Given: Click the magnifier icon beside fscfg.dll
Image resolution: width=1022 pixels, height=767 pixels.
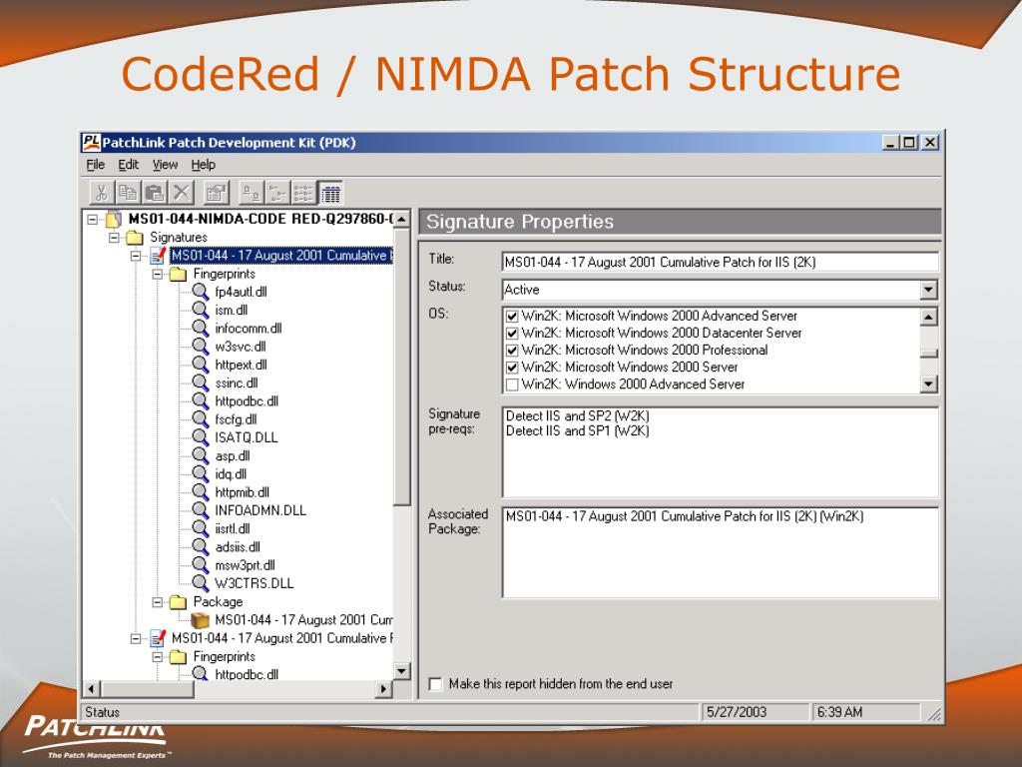Looking at the screenshot, I should pyautogui.click(x=200, y=419).
